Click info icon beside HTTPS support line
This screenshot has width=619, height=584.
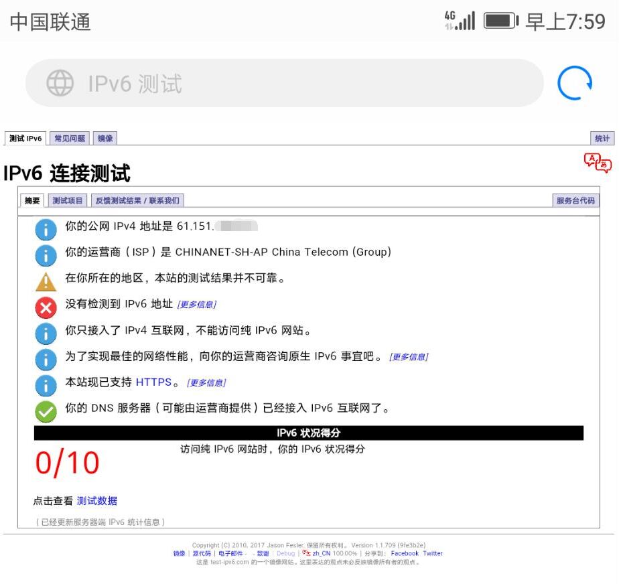(x=46, y=386)
